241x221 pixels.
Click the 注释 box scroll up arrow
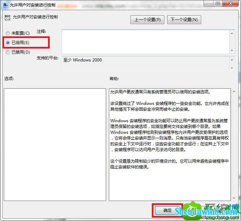(232, 33)
